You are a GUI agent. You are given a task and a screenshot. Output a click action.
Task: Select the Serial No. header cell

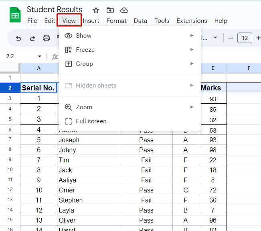coord(38,88)
